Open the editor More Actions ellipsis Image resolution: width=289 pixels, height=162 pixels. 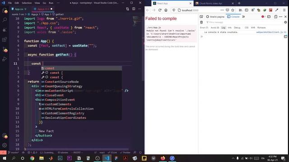(x=140, y=9)
